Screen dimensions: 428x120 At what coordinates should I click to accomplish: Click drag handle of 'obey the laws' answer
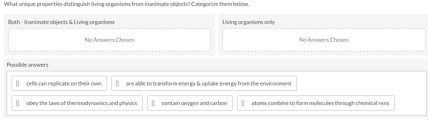click(17, 103)
